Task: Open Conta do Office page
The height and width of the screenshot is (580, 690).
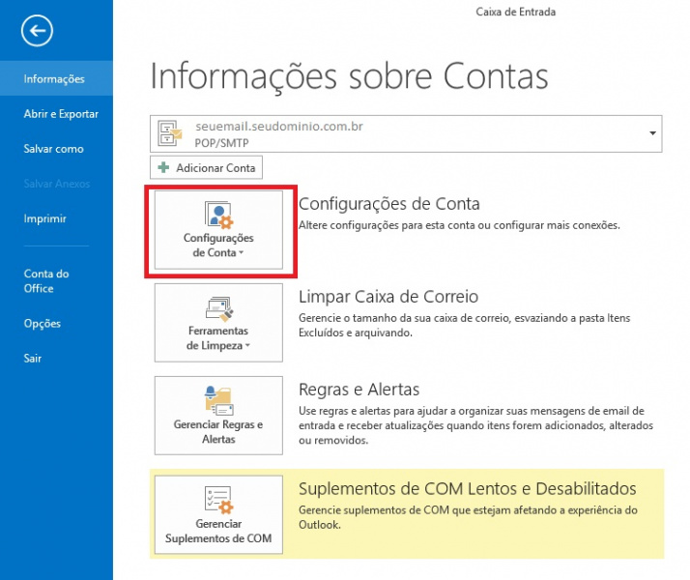Action: (x=46, y=281)
